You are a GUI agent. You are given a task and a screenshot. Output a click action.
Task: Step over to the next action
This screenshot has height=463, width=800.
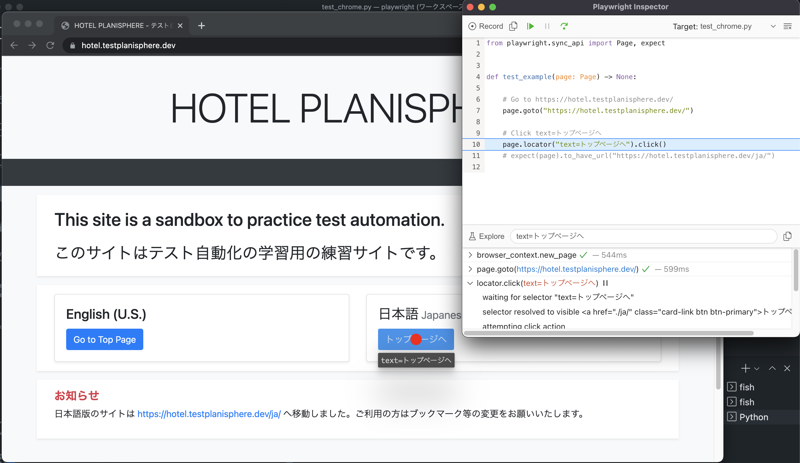coord(564,26)
